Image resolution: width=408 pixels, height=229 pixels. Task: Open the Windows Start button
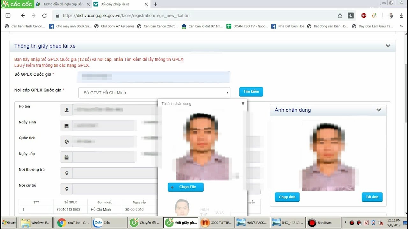(x=9, y=223)
